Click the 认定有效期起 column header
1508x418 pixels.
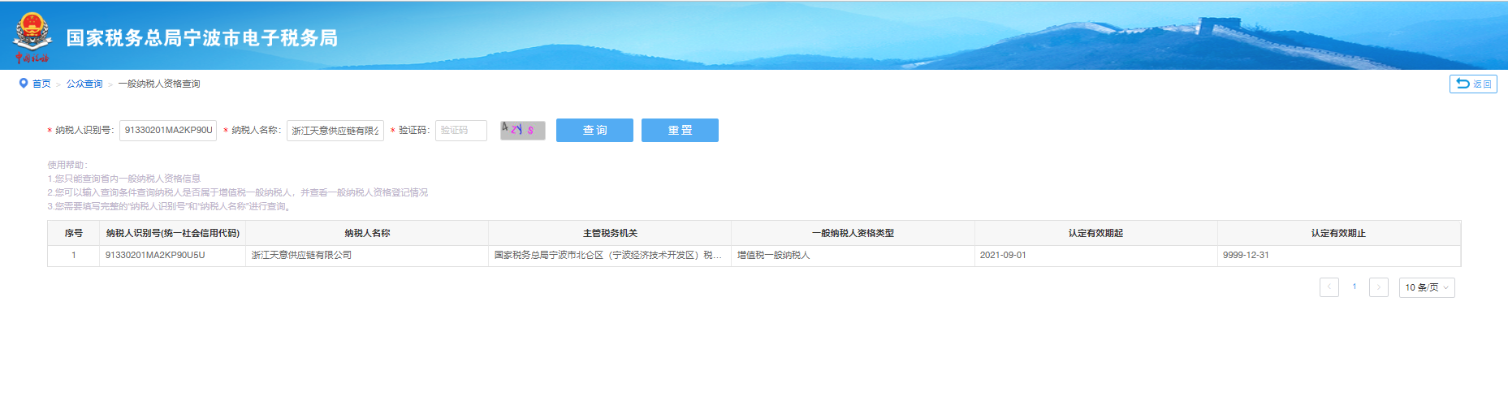tap(1095, 233)
